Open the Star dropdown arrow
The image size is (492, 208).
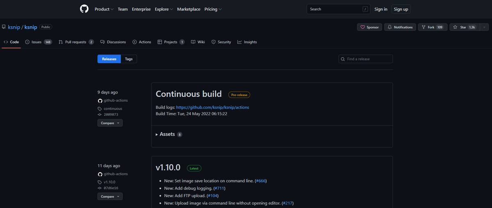[x=484, y=27]
